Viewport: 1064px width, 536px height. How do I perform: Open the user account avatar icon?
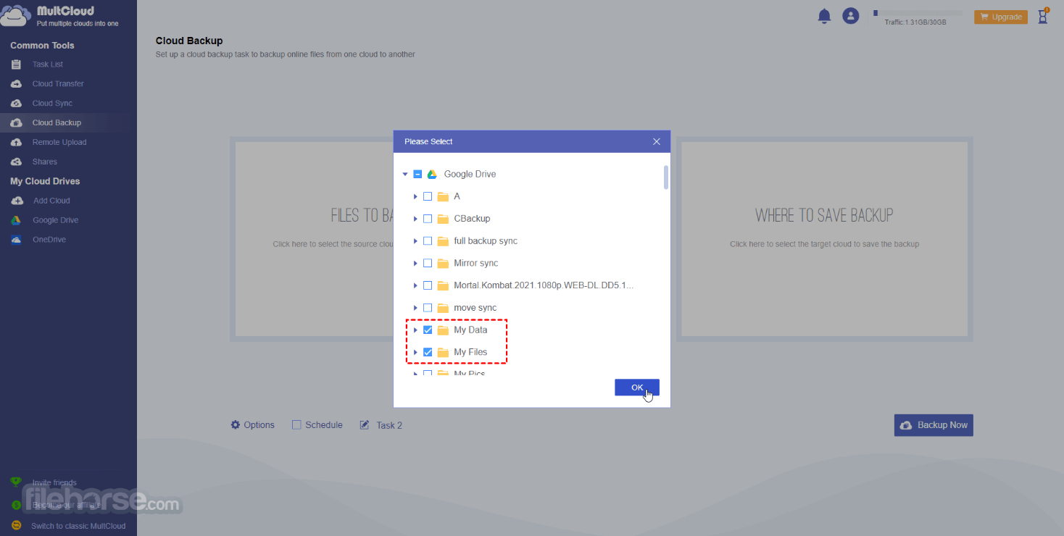pos(851,16)
